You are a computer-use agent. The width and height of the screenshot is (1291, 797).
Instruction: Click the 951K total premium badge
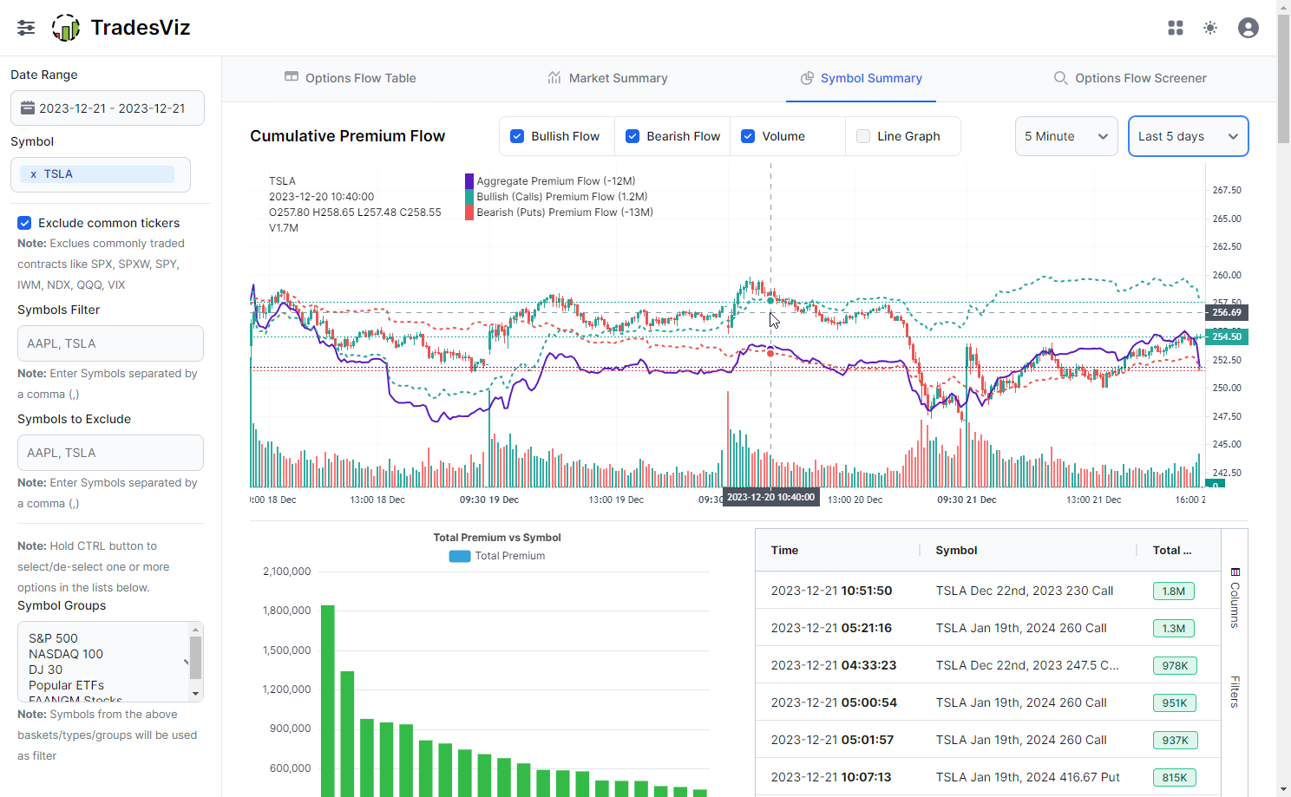point(1175,703)
